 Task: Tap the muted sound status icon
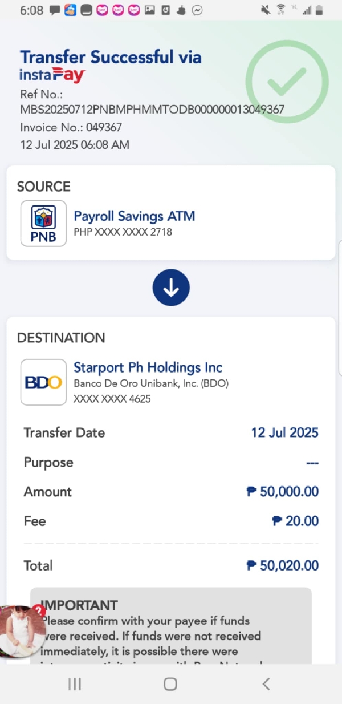point(265,10)
